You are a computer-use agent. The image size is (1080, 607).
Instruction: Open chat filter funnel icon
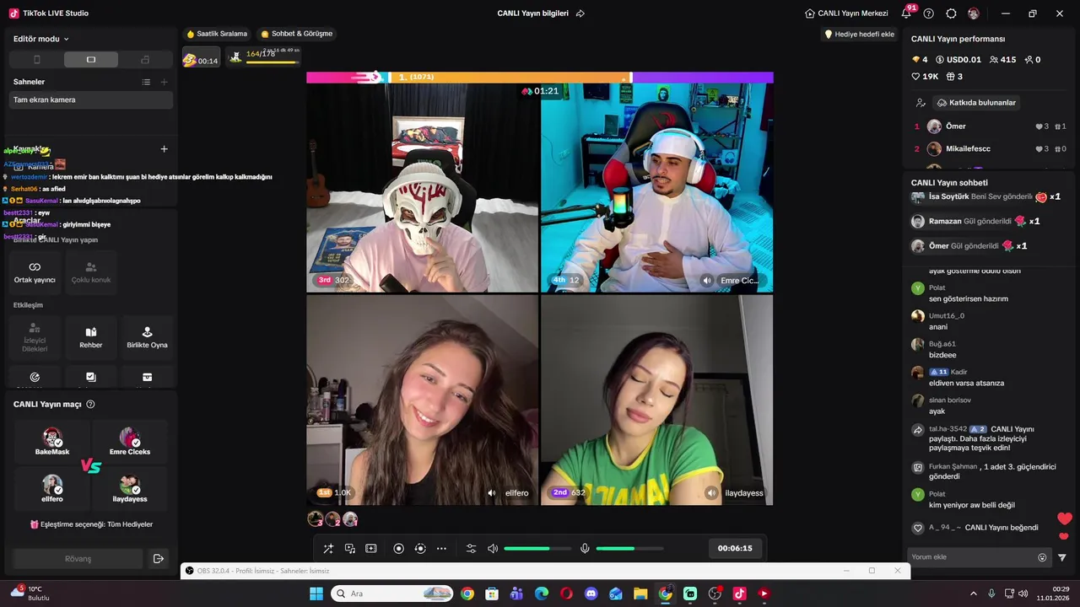click(1062, 557)
